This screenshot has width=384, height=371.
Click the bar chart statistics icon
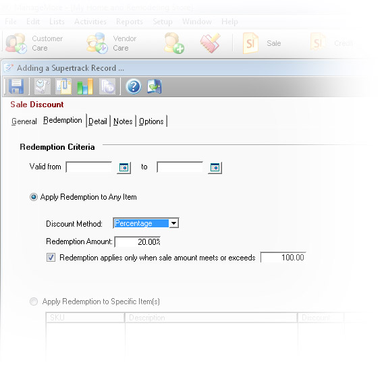coord(85,86)
